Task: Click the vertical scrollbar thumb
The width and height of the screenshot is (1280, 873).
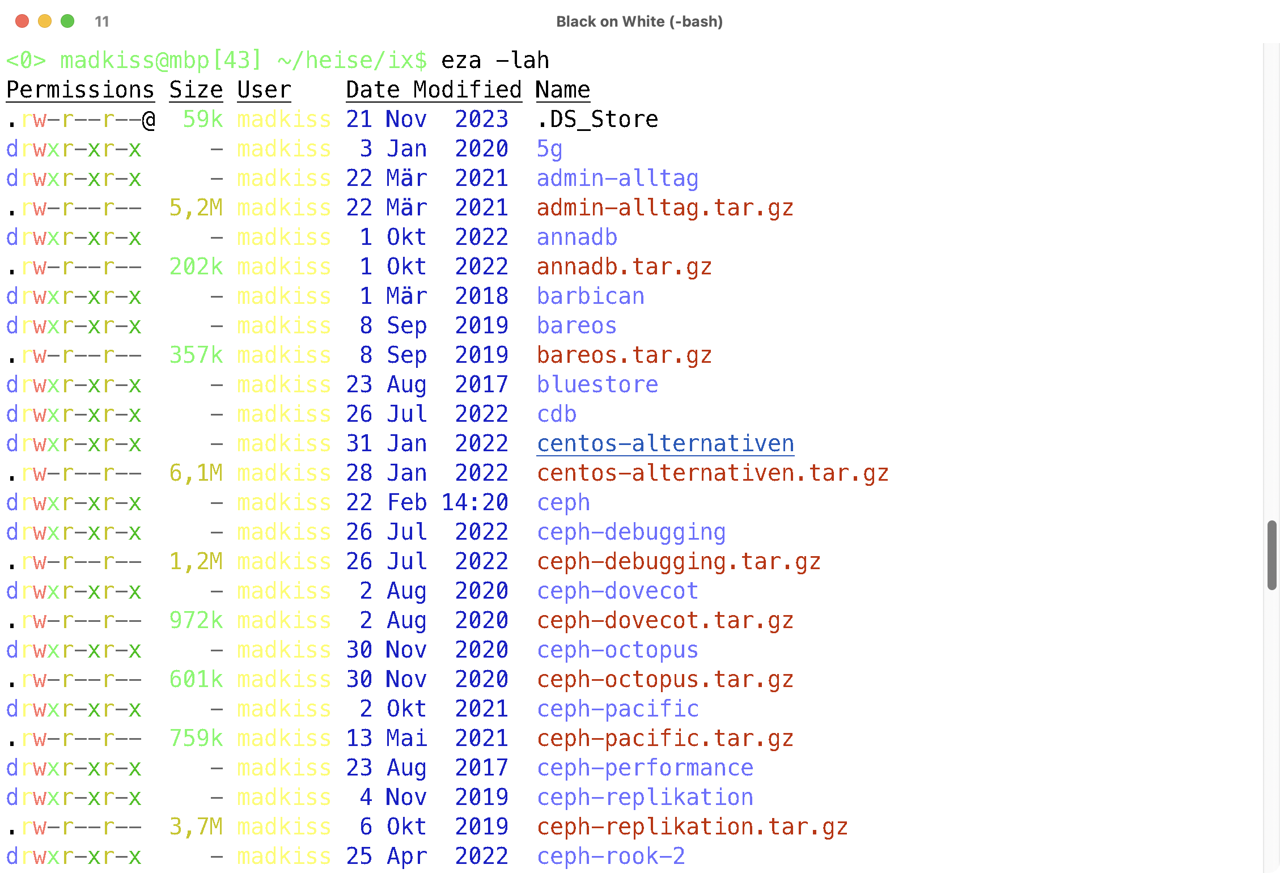Action: pos(1271,555)
